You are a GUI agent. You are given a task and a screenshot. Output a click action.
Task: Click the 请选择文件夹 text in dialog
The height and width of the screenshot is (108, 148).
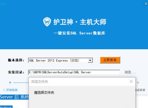coord(44,93)
